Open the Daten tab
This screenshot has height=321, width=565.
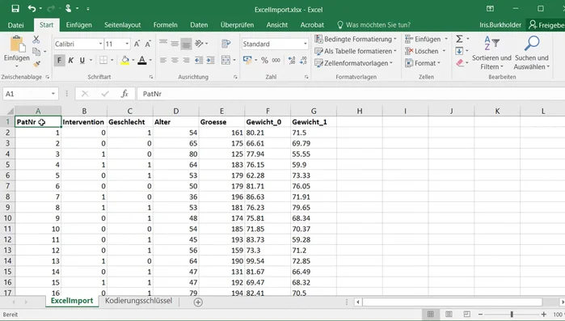(x=199, y=25)
